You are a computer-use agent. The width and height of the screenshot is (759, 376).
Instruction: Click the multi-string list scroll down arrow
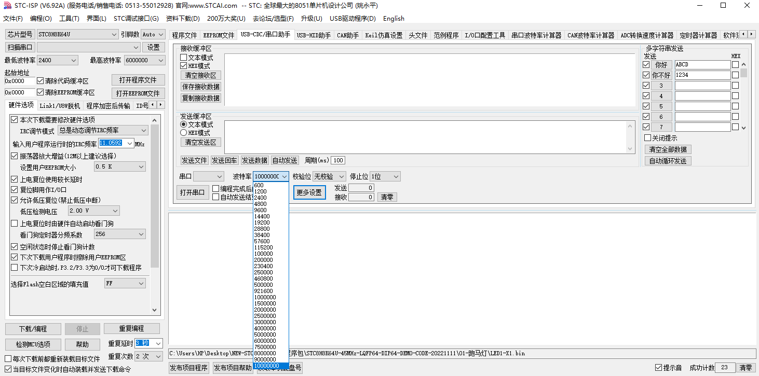click(743, 128)
